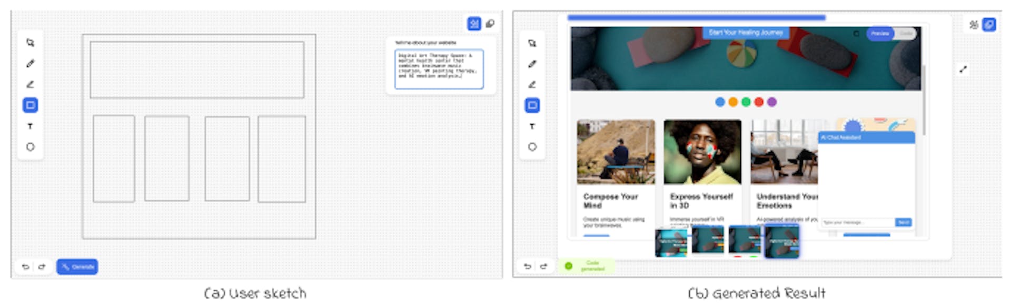Select the text tool in the User sketch toolbar

[31, 126]
